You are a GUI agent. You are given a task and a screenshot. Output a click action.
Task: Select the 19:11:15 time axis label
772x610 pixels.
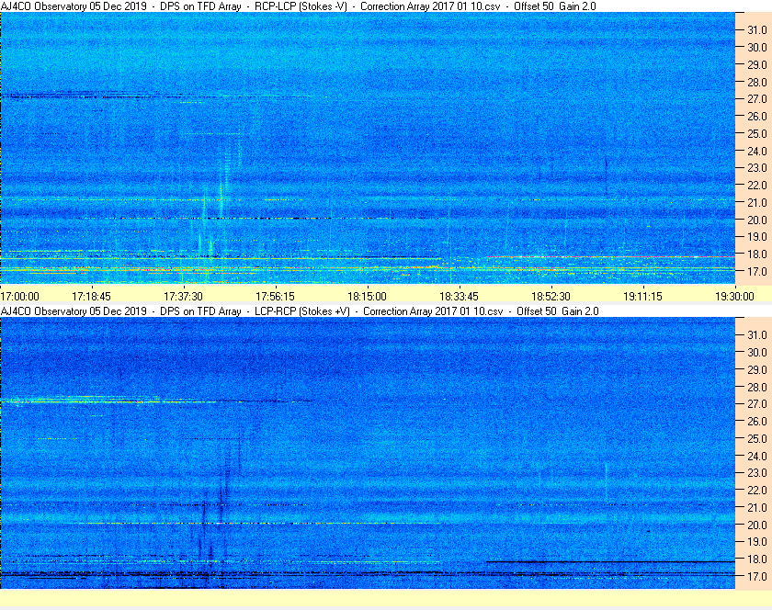pos(643,297)
